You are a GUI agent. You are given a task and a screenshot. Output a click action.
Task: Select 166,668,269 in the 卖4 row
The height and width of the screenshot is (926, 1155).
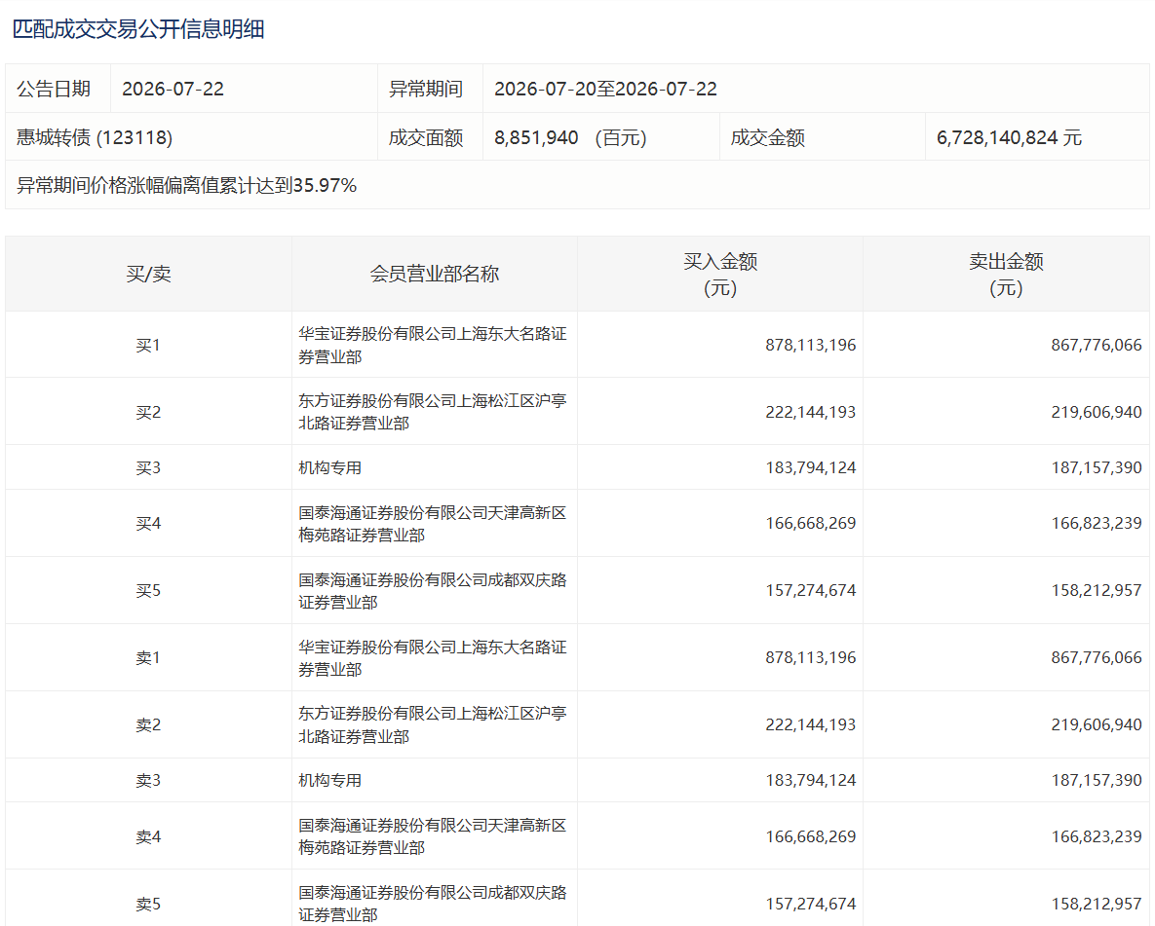point(810,837)
